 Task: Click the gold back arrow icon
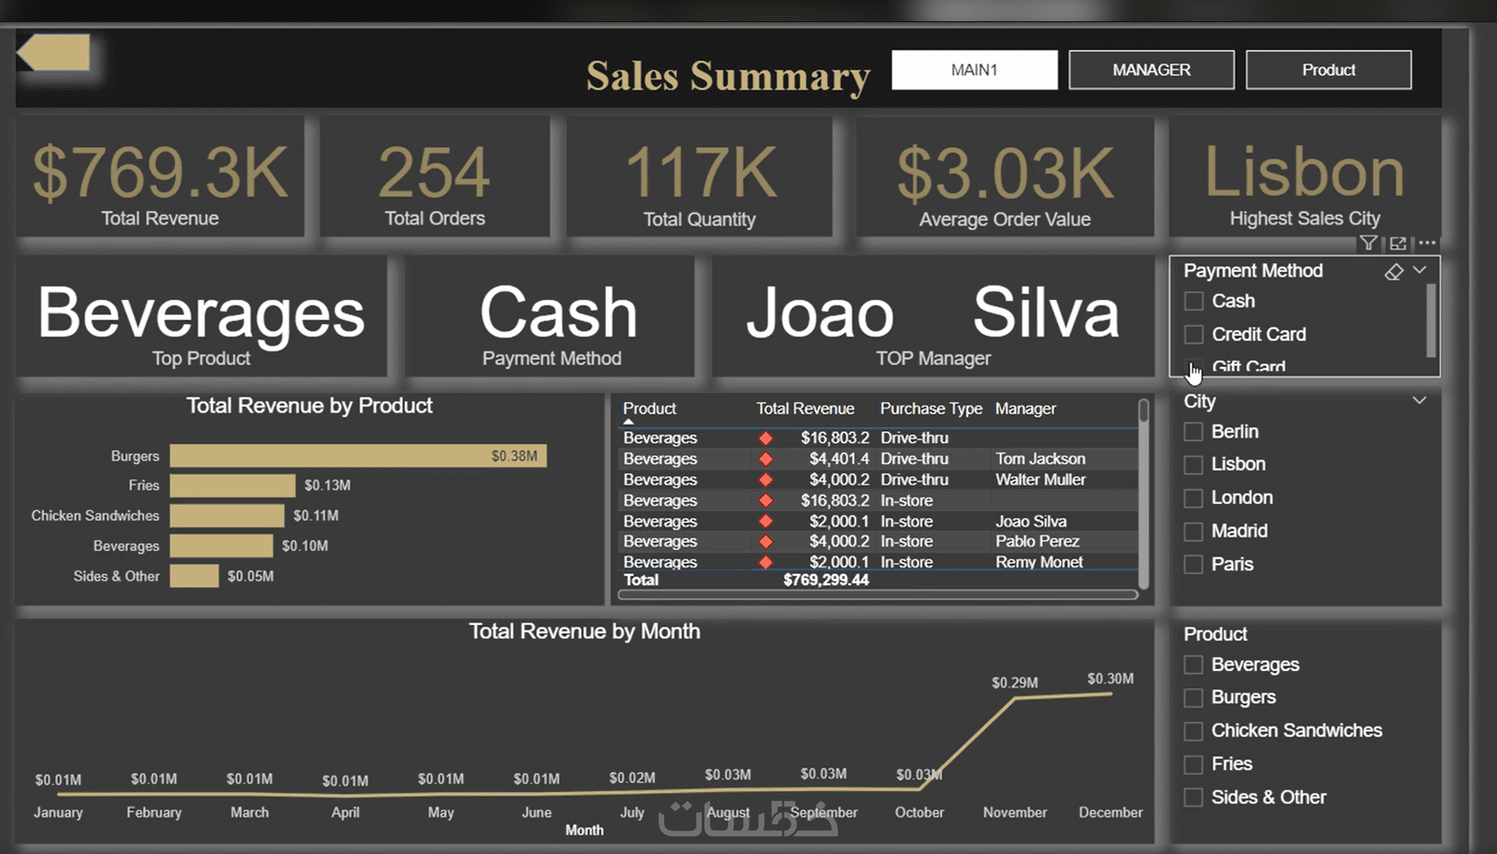54,53
